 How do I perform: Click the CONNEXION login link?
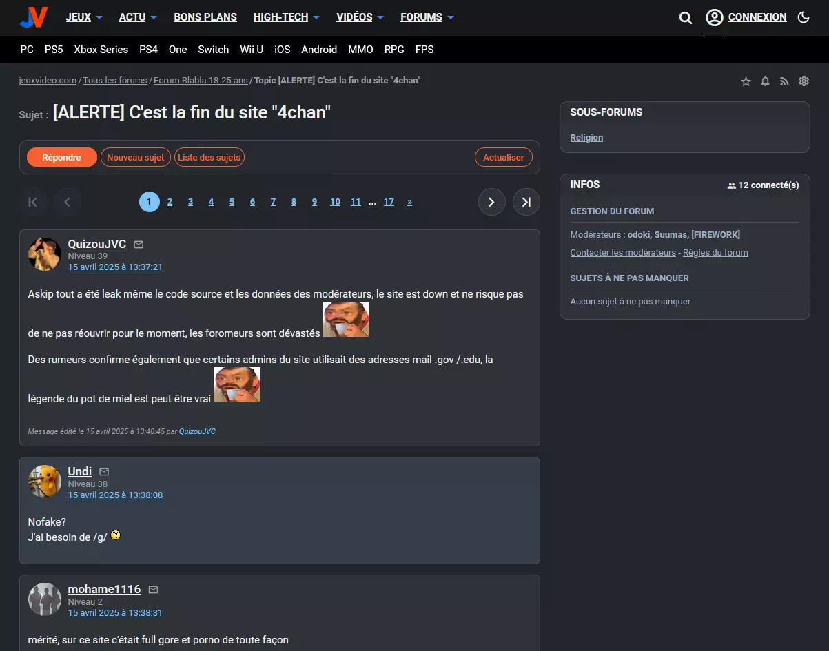757,17
